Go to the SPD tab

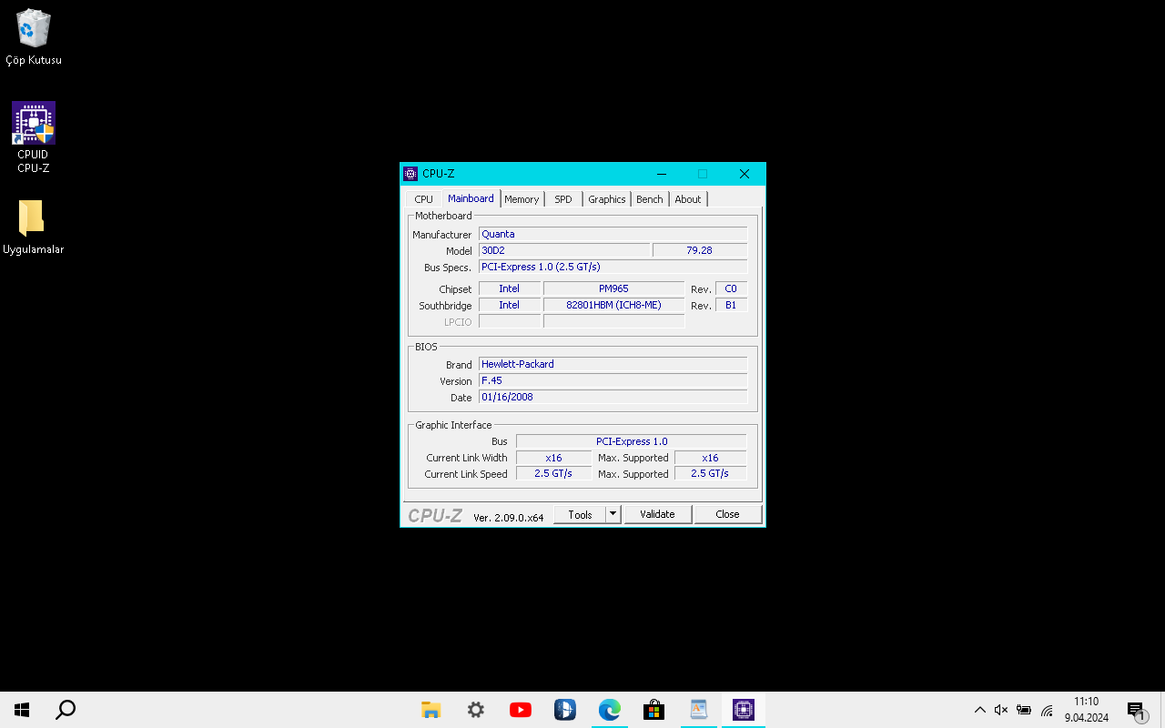pyautogui.click(x=563, y=199)
